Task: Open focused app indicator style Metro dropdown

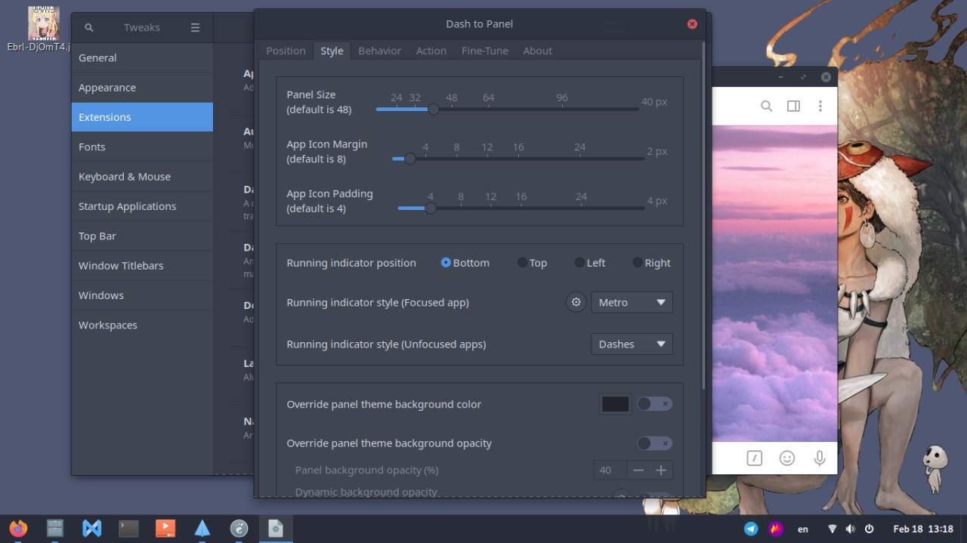Action: coord(632,302)
